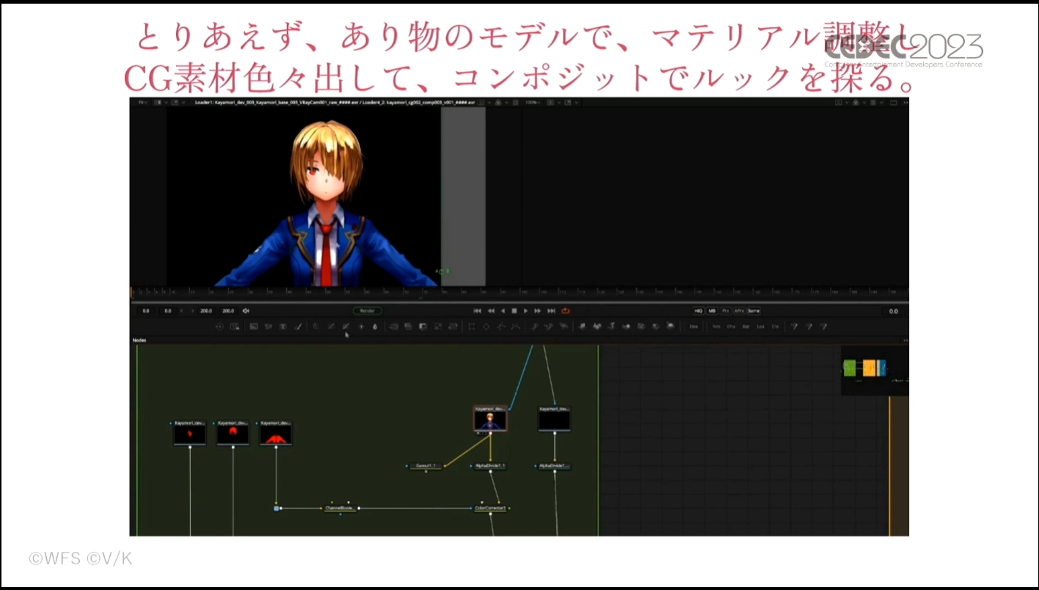
Task: Add a Color Curves node from the toolbar
Action: (331, 327)
